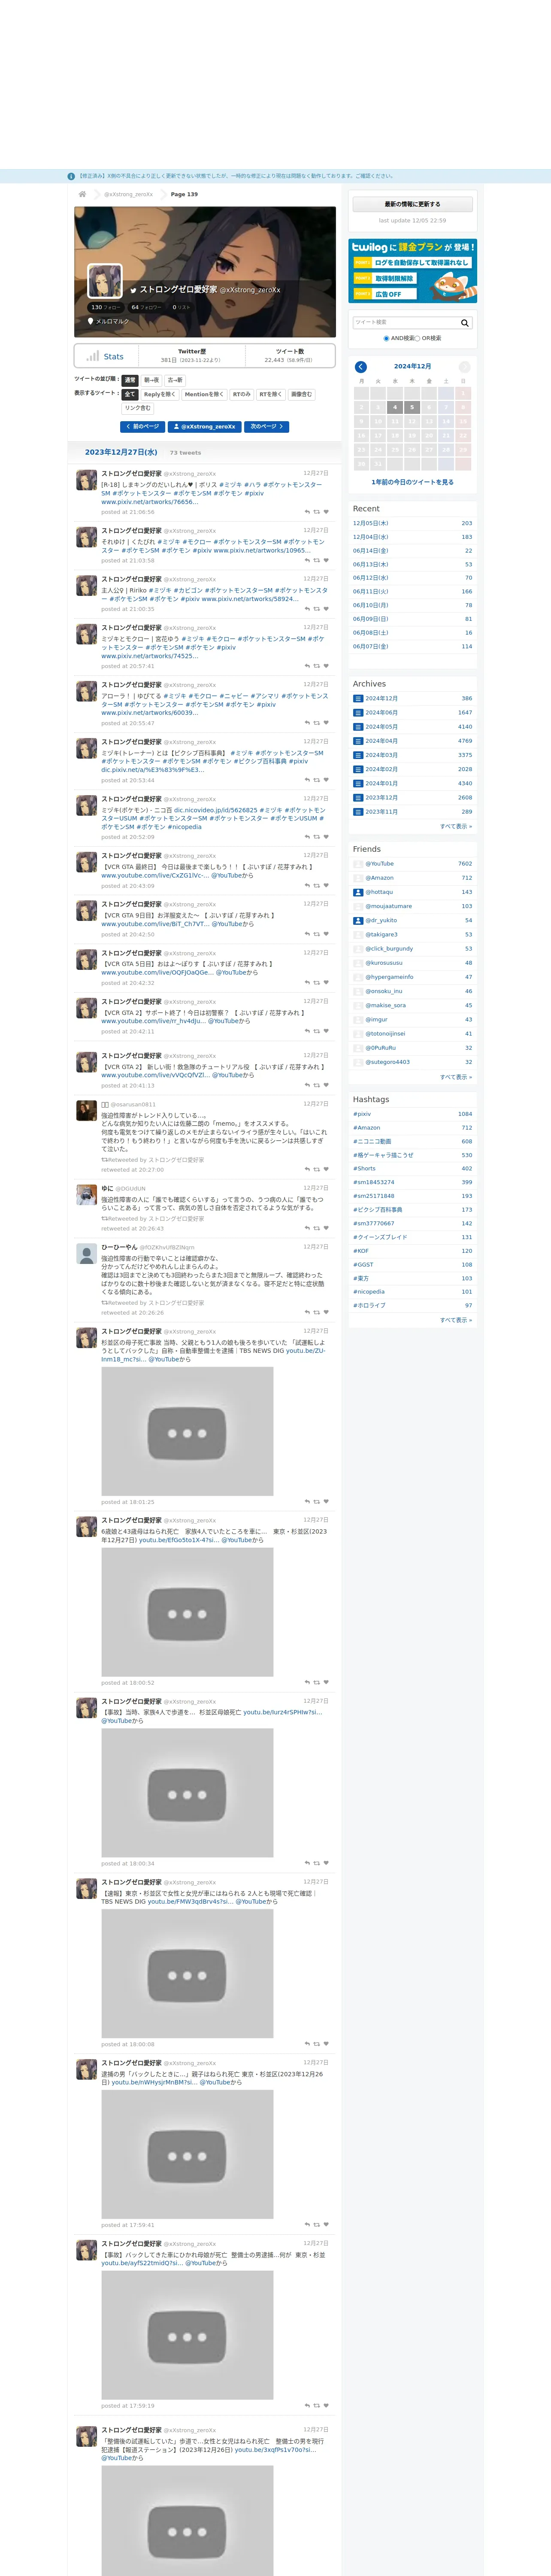Like the tweet posted at 20:42:50

coord(326,934)
